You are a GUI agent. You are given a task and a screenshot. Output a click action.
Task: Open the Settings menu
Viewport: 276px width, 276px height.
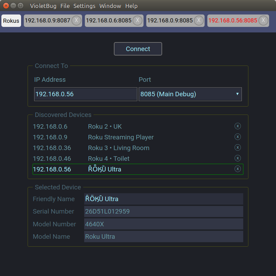(84, 6)
